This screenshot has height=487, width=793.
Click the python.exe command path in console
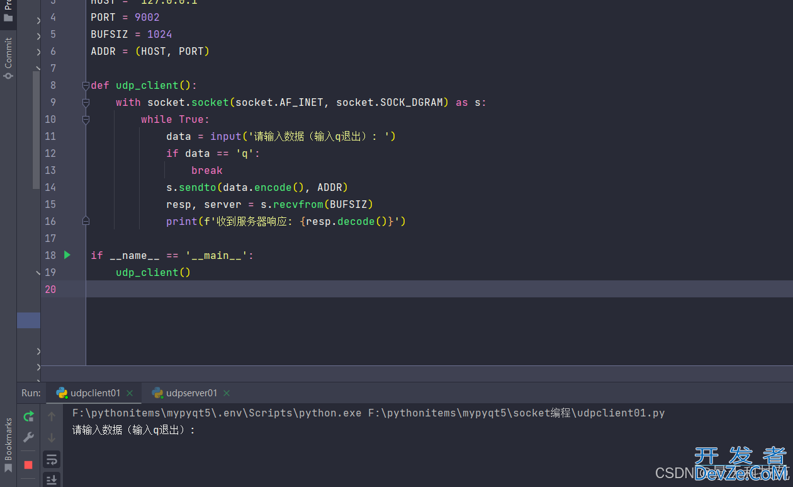click(x=217, y=413)
